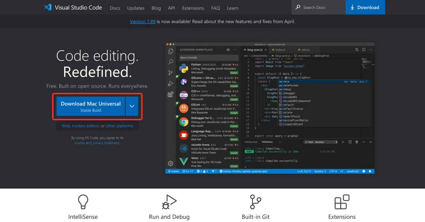Select the TERMINAL panel tab
The width and height of the screenshot is (425, 222).
point(267,142)
